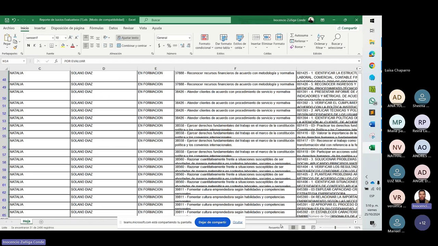This screenshot has height=246, width=438.
Task: Open Formato condicional
Action: tap(205, 42)
